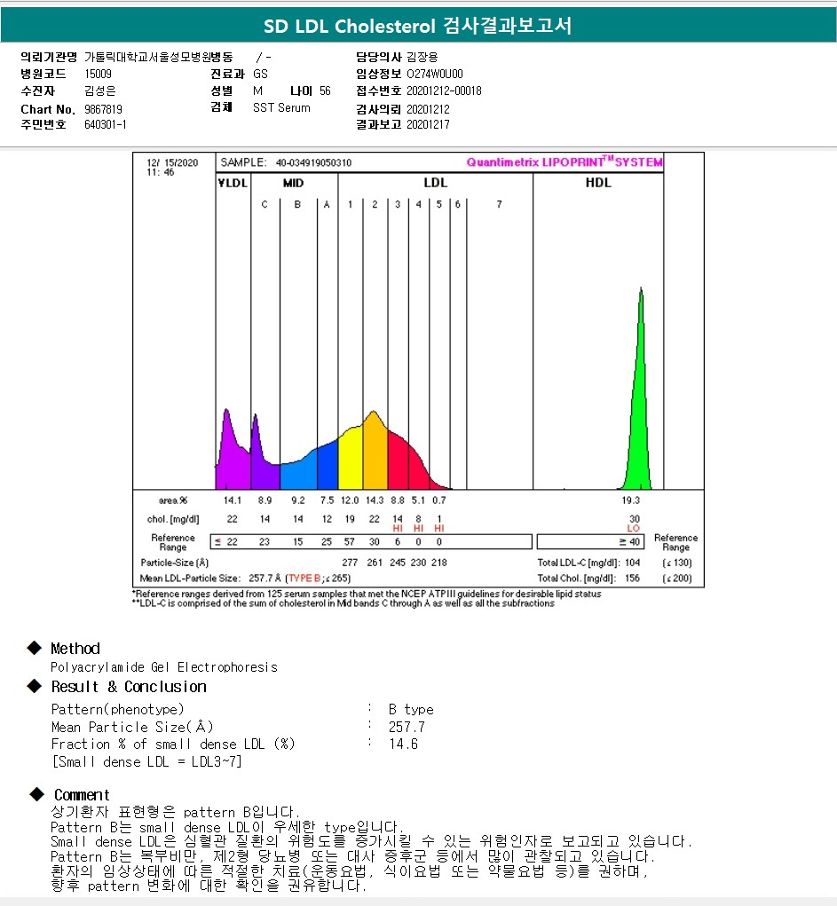Select "[Small dense LDL = LDL3~7]" note
The width and height of the screenshot is (837, 906).
[x=146, y=762]
